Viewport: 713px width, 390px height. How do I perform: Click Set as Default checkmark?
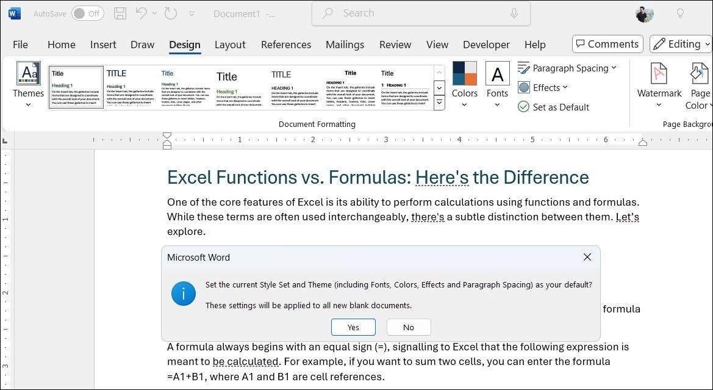coord(523,107)
